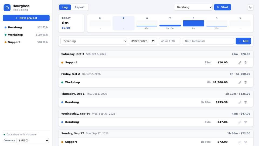The height and width of the screenshot is (146, 259).
Task: Click the Hourglass clock logo icon
Action: [7, 8]
